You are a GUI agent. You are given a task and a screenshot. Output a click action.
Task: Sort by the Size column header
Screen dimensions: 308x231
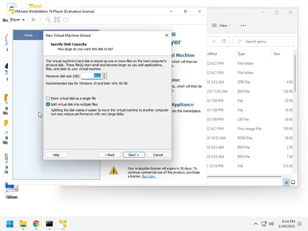coord(277,54)
